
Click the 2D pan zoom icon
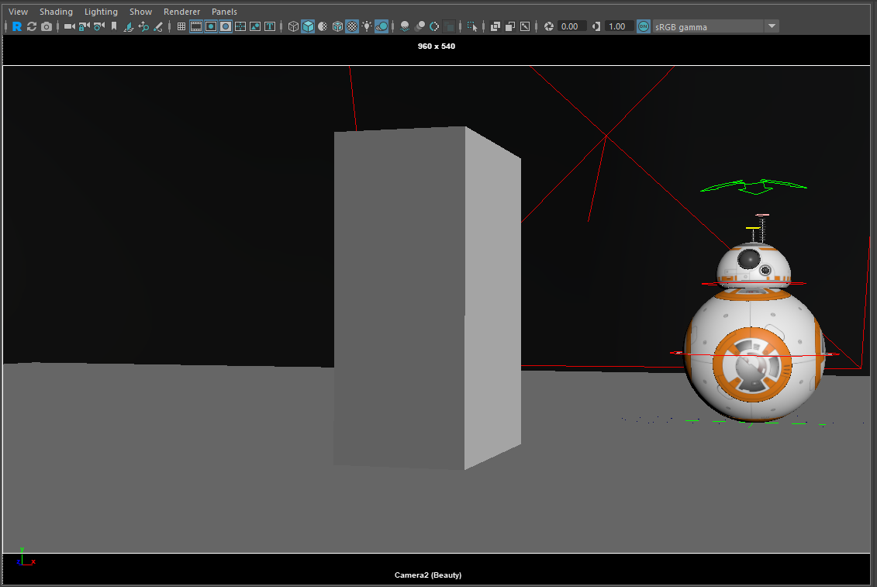143,26
